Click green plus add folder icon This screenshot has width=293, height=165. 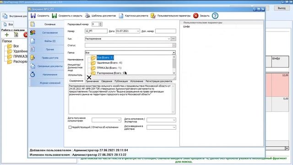point(7,35)
